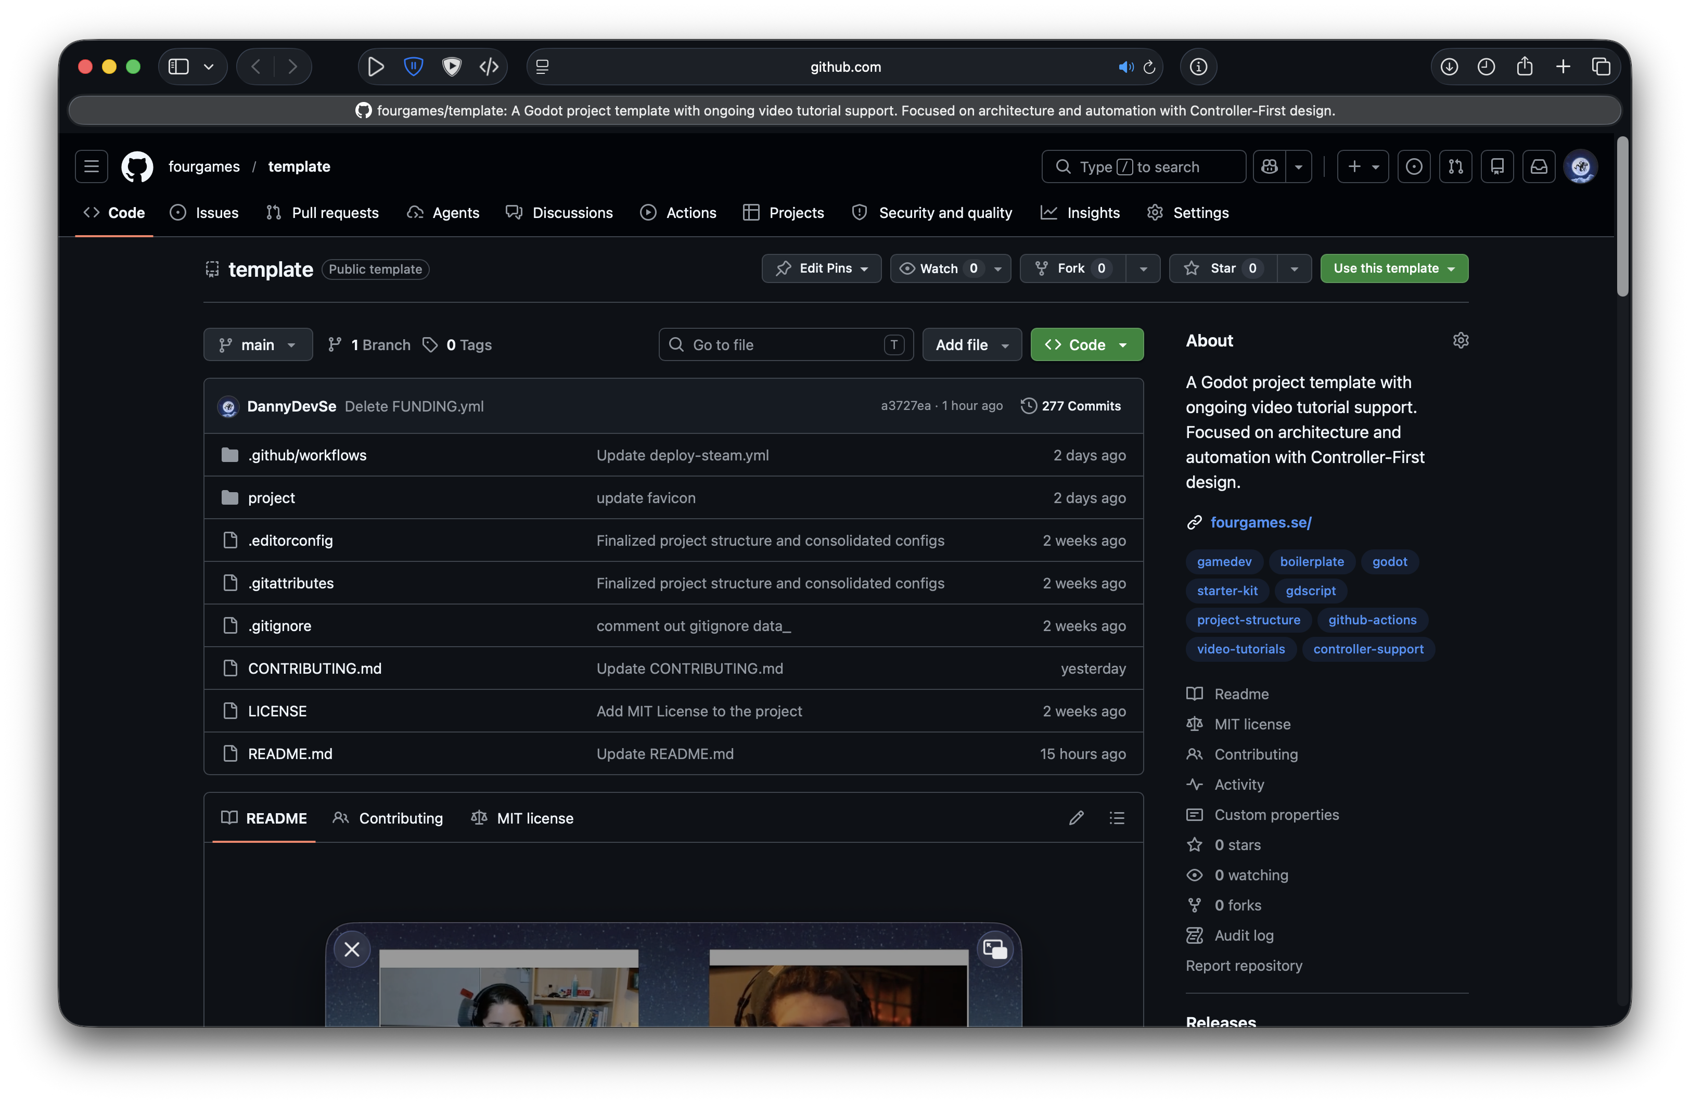Screen dimensions: 1690x1104
Task: Open the Discussions tab
Action: [559, 213]
